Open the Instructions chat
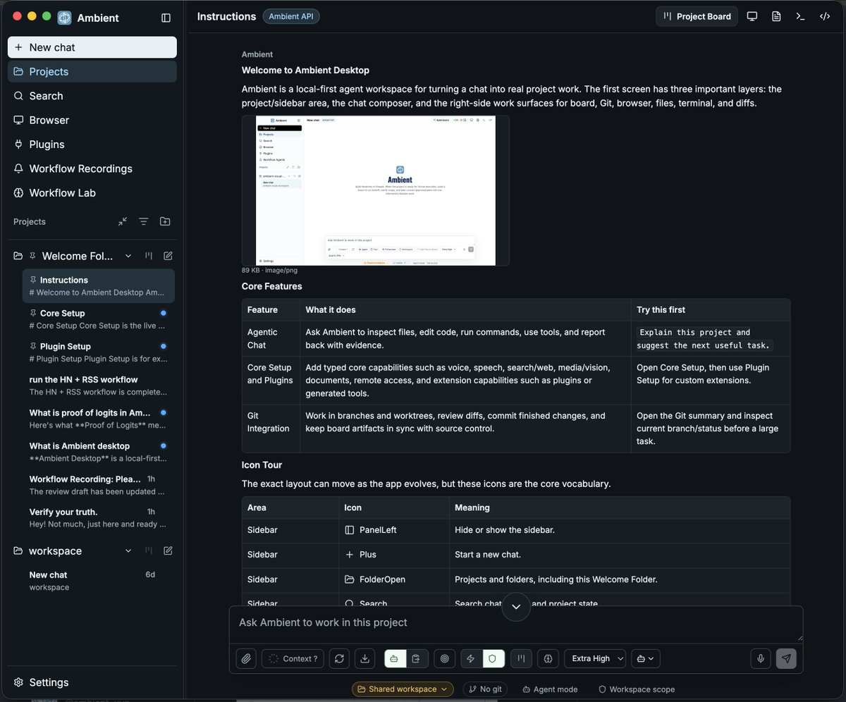 pyautogui.click(x=98, y=285)
